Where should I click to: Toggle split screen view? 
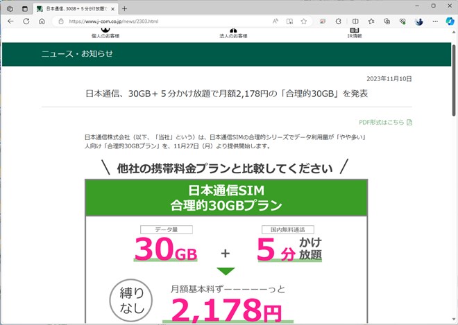(x=355, y=21)
